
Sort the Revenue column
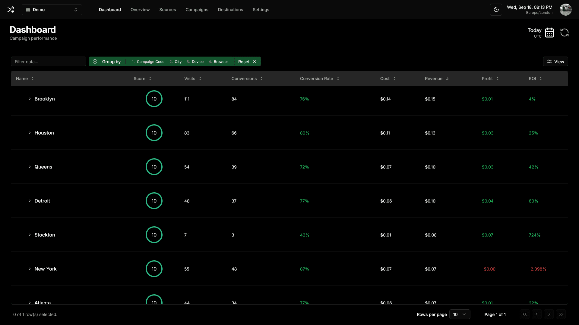tap(448, 79)
